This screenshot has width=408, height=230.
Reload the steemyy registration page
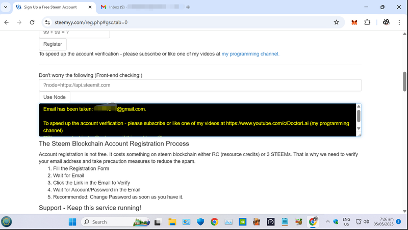tap(32, 22)
